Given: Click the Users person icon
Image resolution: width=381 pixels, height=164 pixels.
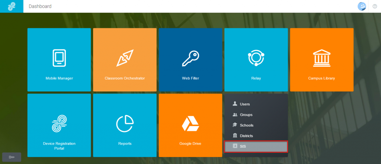Looking at the screenshot, I should (235, 104).
